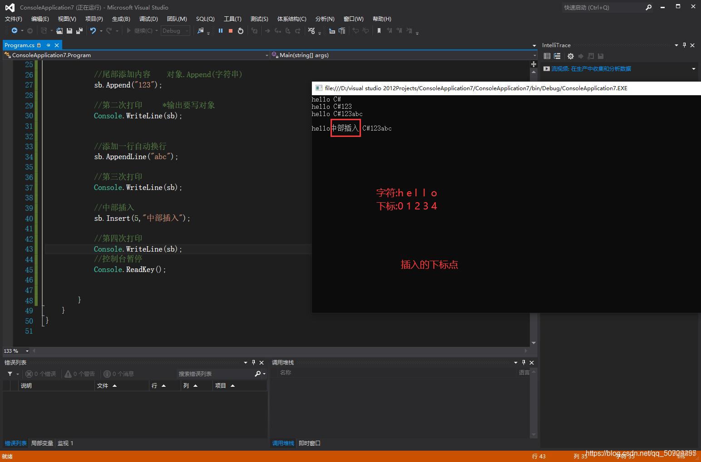Open the error list search options arrow
701x462 pixels.
tap(264, 374)
